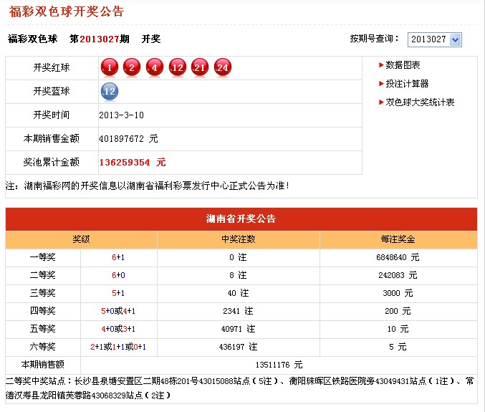
Task: Click the first prize amount 6848640 元
Action: [398, 257]
